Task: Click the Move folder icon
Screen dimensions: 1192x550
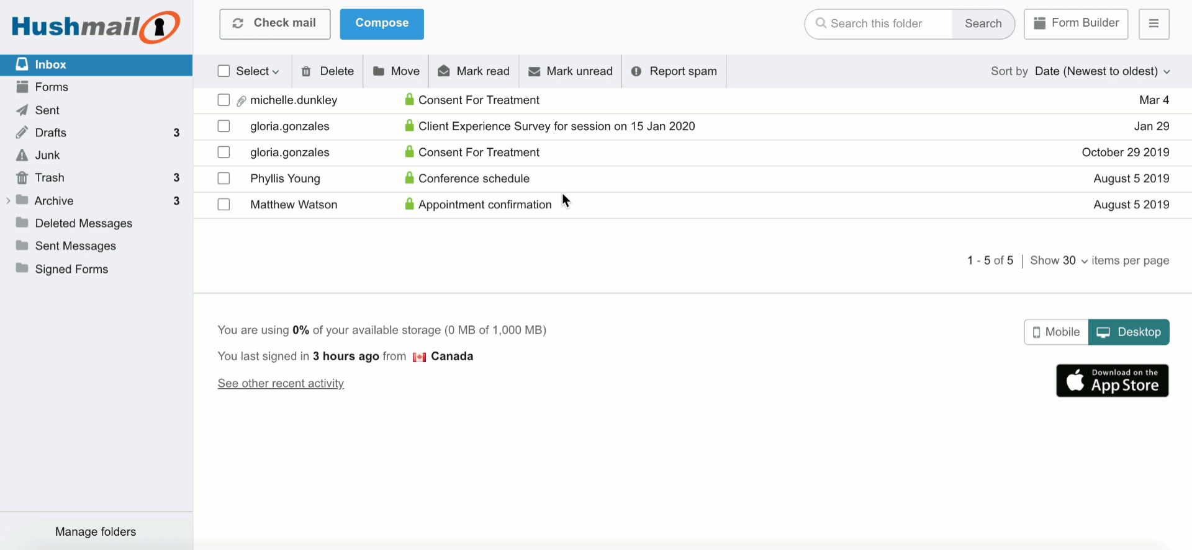Action: click(379, 71)
